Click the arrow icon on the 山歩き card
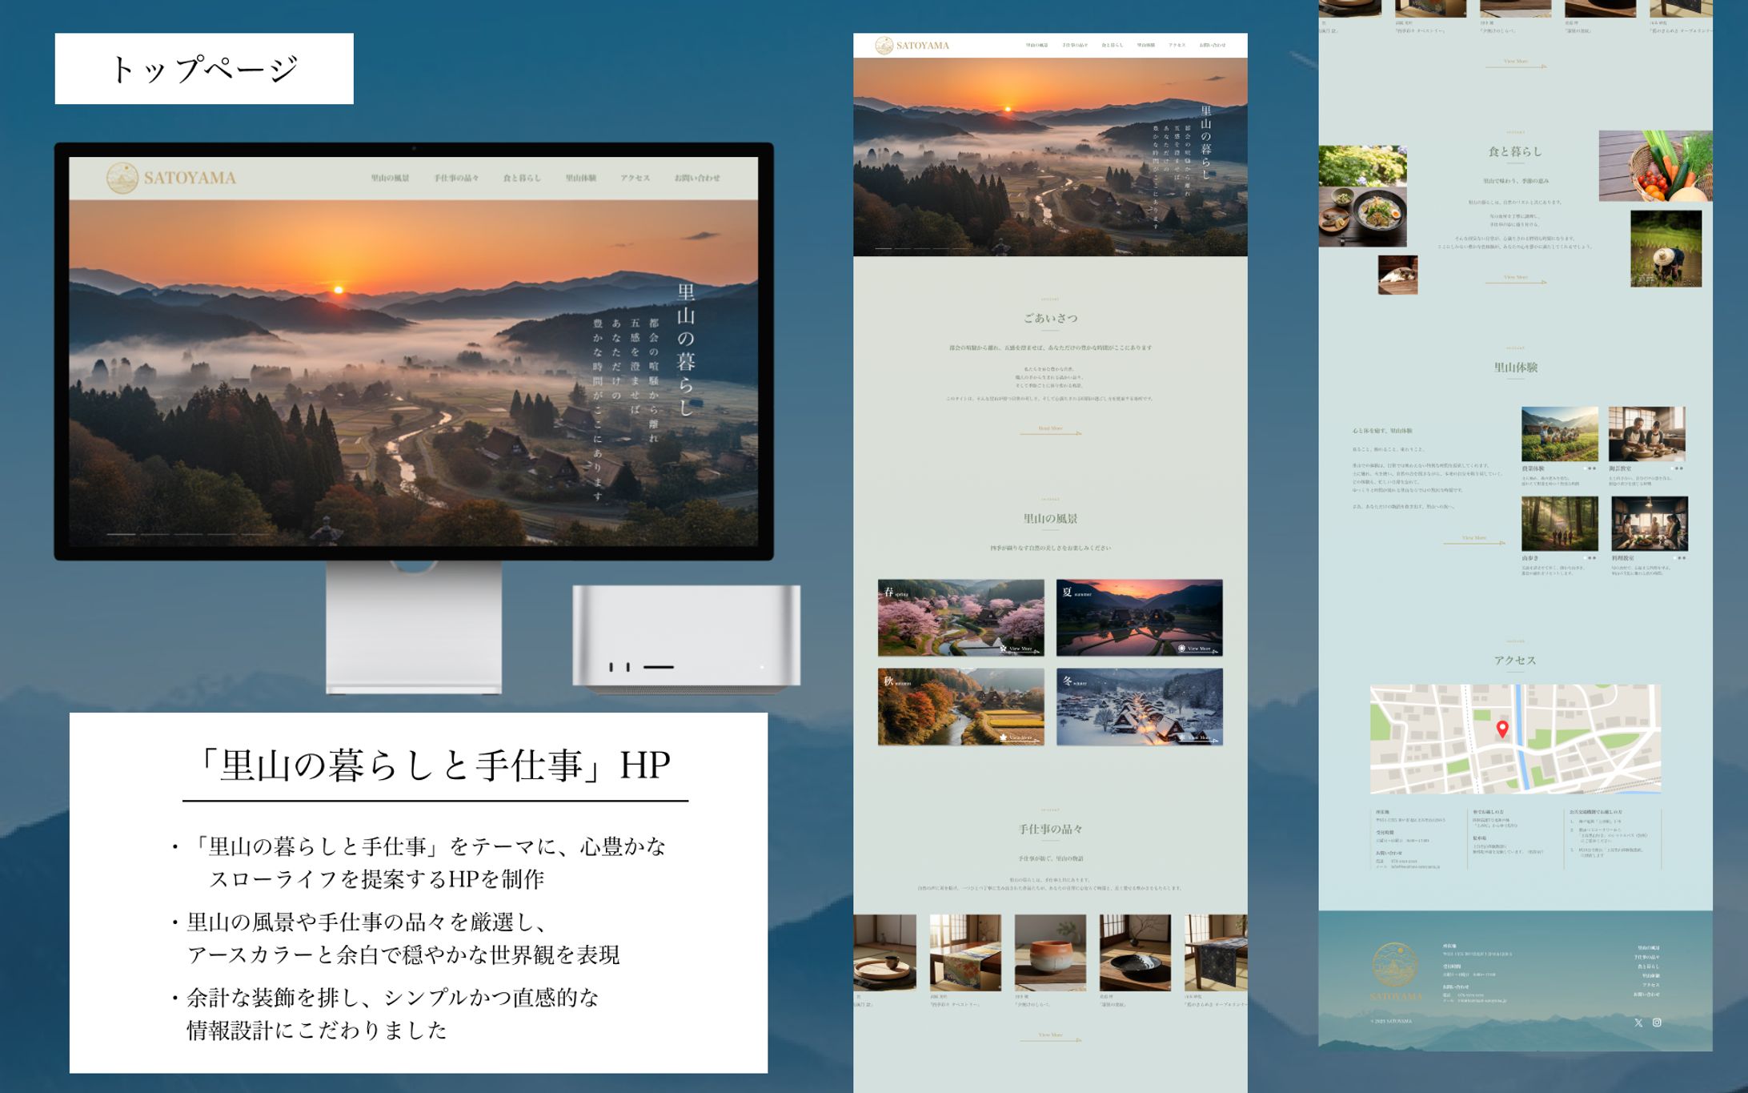This screenshot has height=1093, width=1748. click(x=1591, y=557)
